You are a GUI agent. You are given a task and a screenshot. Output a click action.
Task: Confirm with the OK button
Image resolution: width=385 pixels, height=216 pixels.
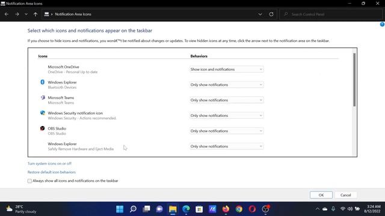pyautogui.click(x=321, y=195)
